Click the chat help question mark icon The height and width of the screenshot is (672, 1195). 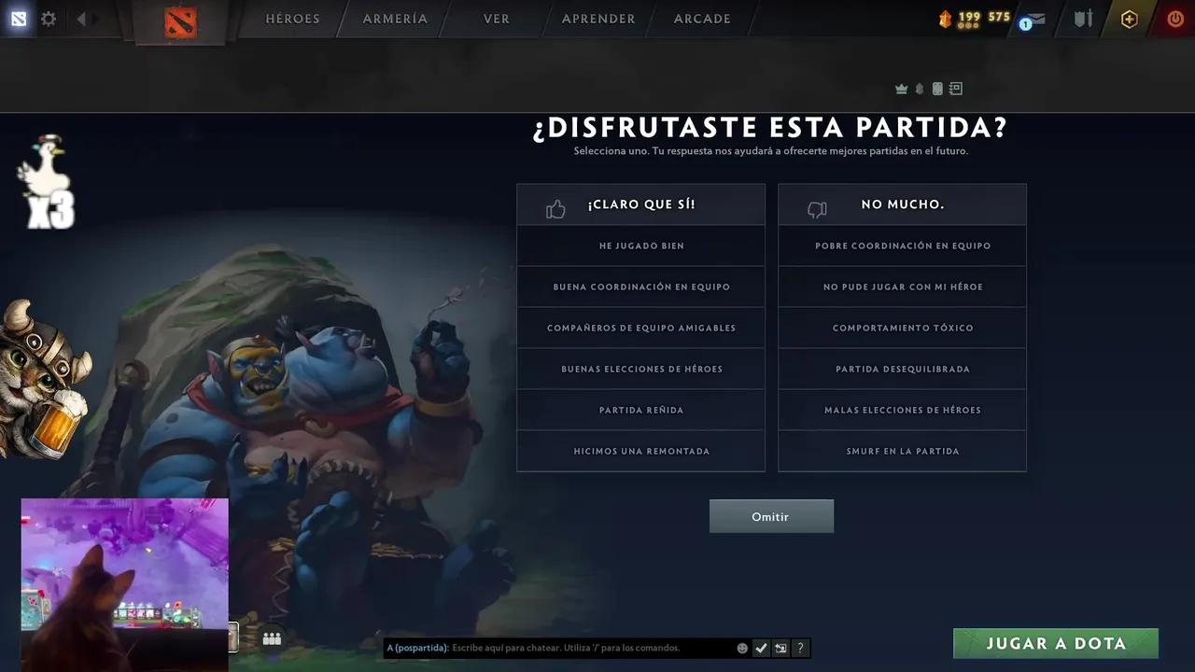point(800,648)
